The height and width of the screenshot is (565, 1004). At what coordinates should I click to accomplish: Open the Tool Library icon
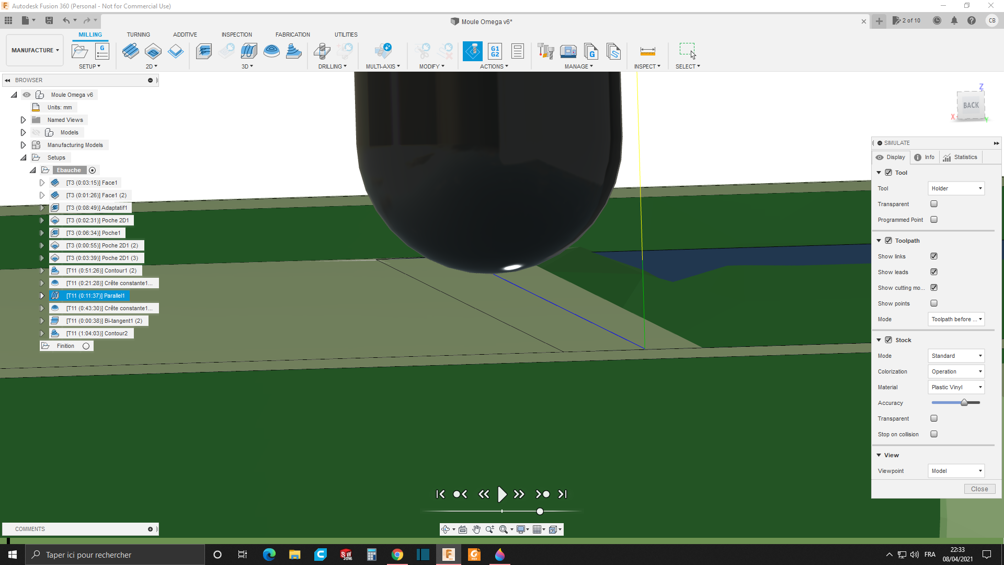tap(546, 51)
